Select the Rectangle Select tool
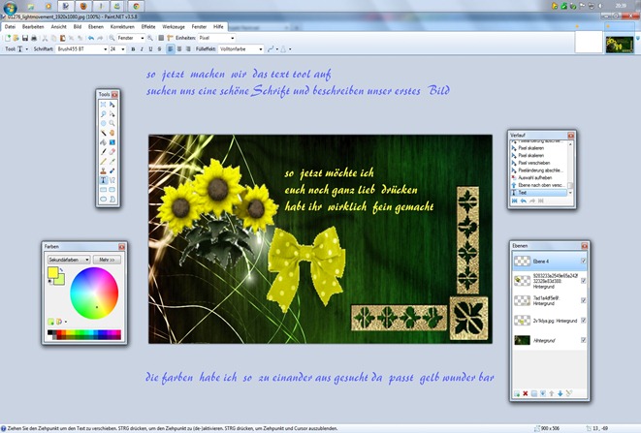 104,105
